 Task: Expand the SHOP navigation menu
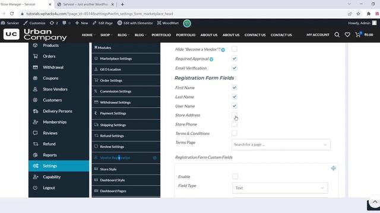pyautogui.click(x=106, y=35)
